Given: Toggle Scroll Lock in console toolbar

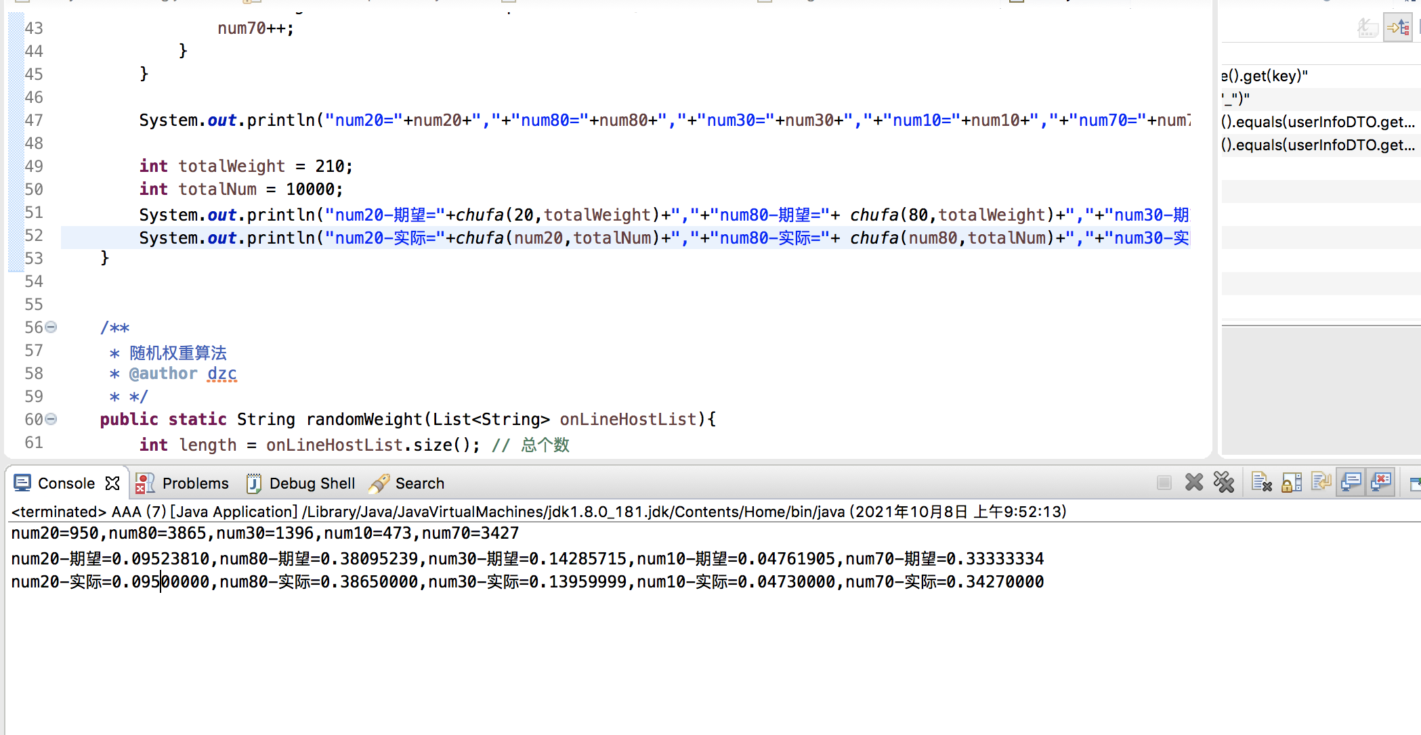Looking at the screenshot, I should click(x=1292, y=483).
